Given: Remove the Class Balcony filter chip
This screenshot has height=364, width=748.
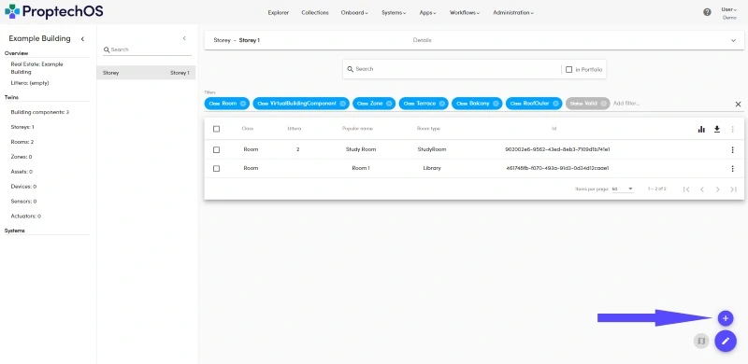Looking at the screenshot, I should [496, 104].
